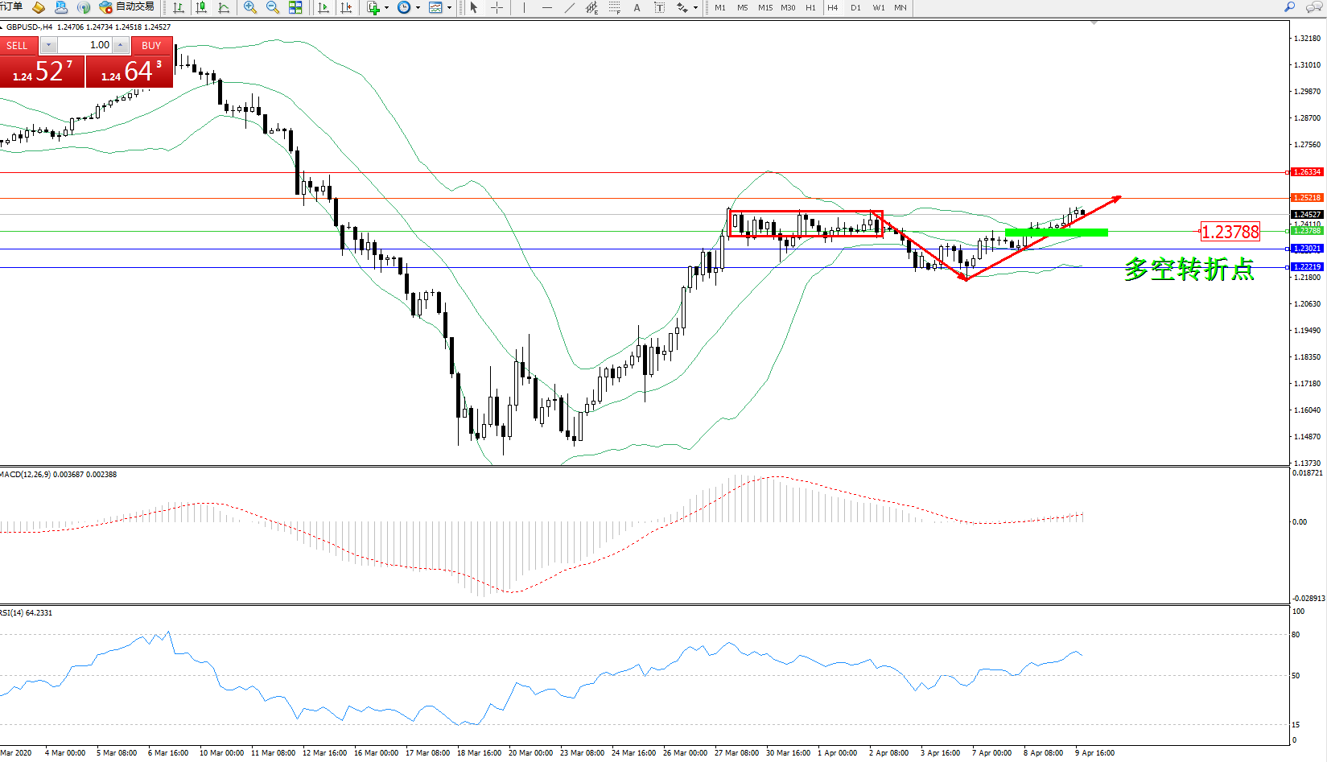This screenshot has height=762, width=1327.
Task: Switch to the M15 timeframe
Action: pos(764,7)
